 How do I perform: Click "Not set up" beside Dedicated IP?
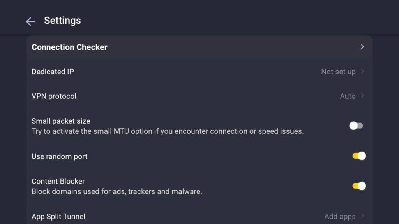(338, 72)
